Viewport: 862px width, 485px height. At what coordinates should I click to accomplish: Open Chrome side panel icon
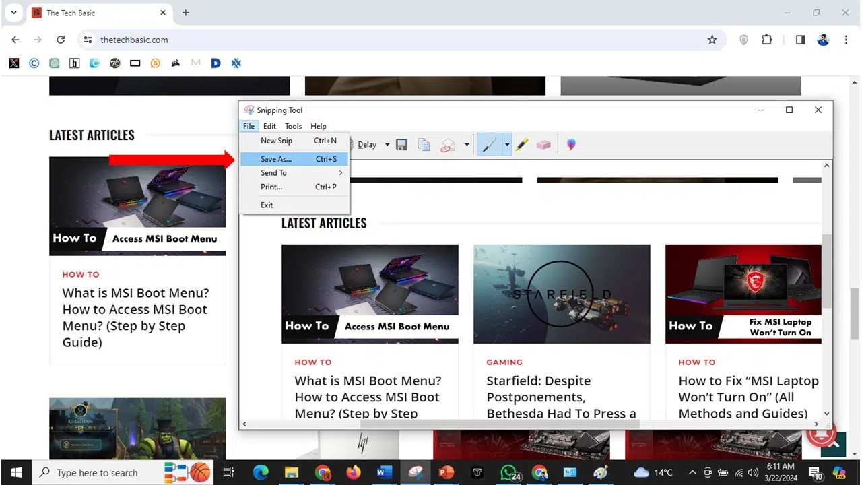pos(800,40)
